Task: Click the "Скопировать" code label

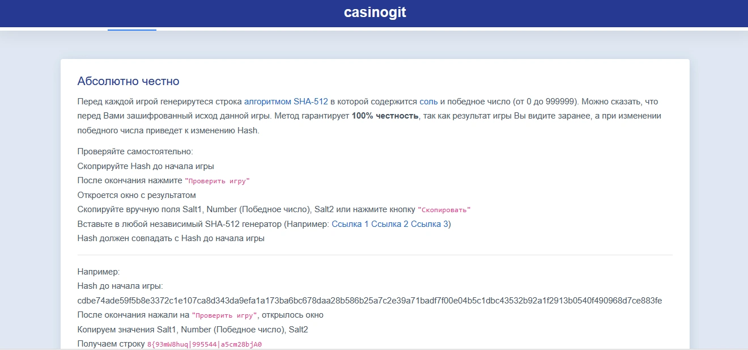Action: (444, 210)
